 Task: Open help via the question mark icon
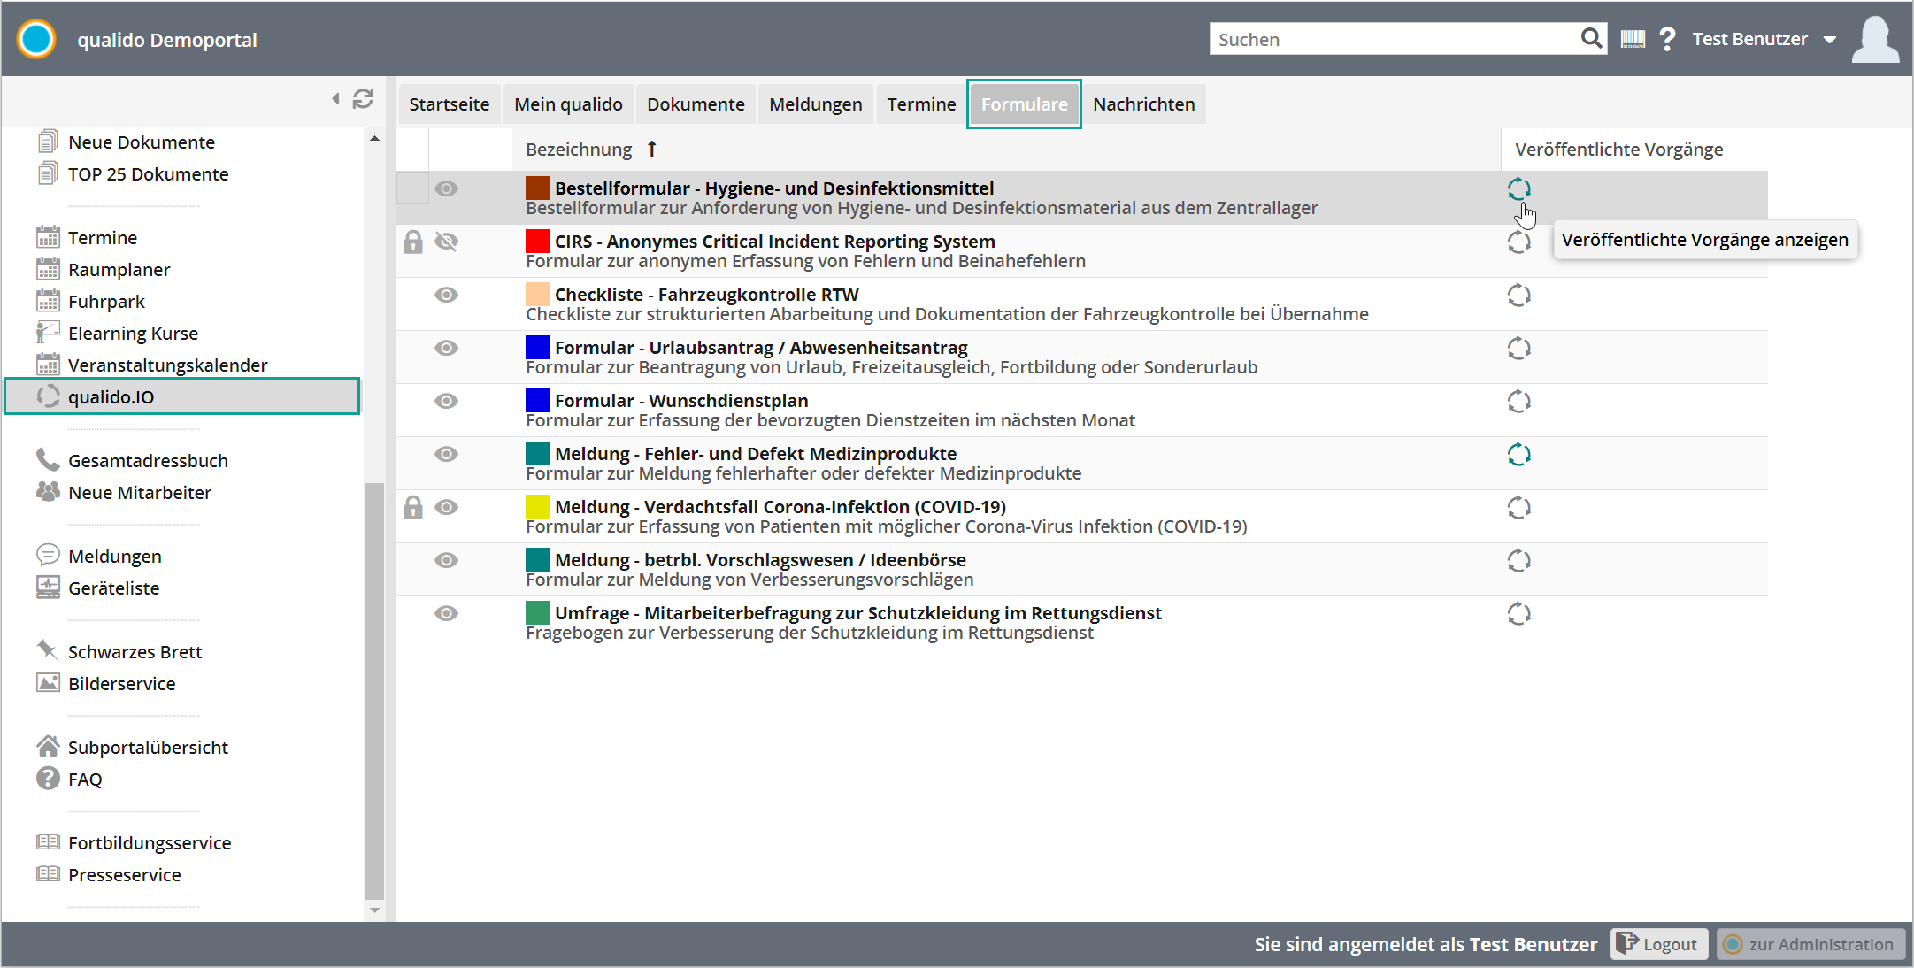point(1667,39)
